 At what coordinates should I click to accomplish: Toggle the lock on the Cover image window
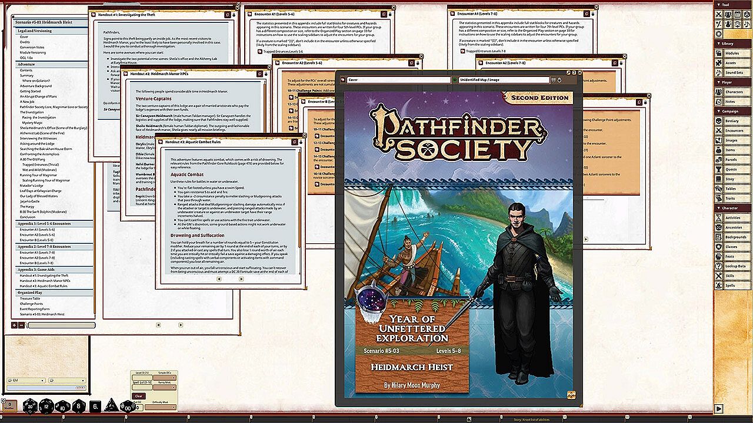[559, 79]
